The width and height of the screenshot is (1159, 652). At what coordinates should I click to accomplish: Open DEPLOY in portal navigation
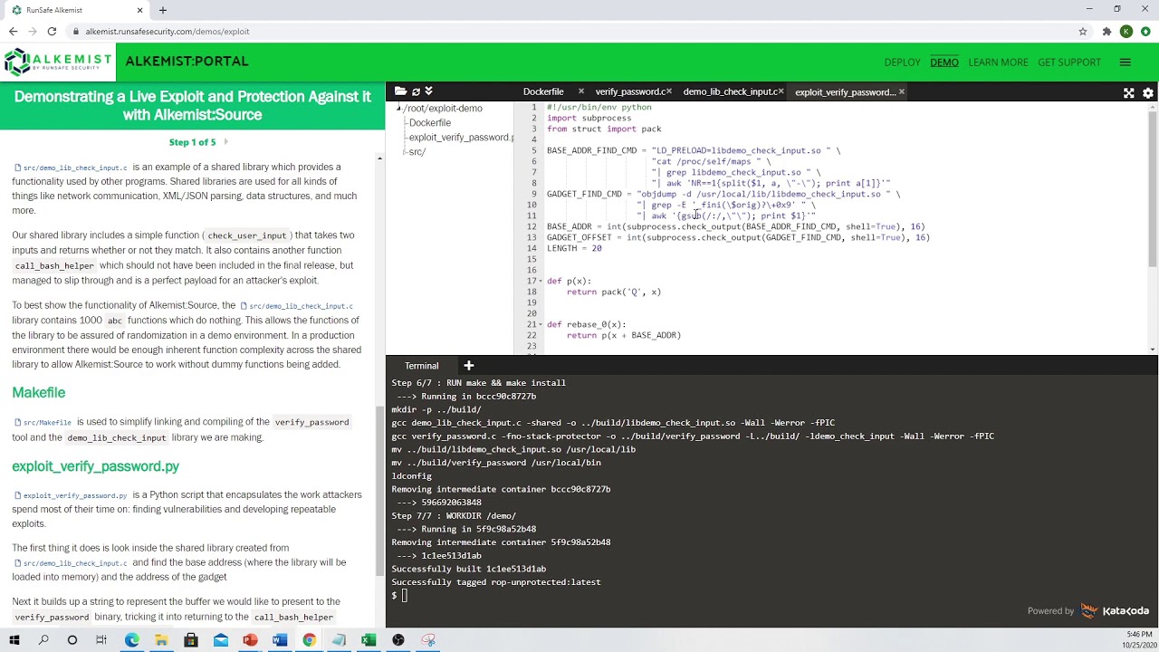click(x=902, y=62)
